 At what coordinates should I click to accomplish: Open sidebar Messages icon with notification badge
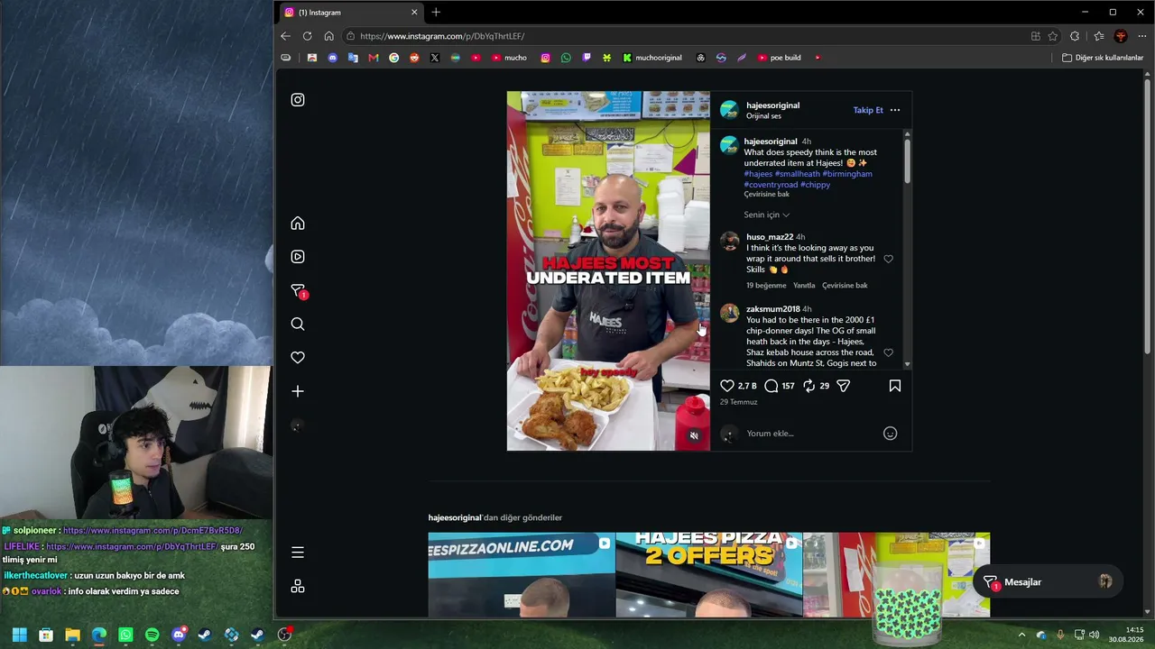tap(298, 290)
